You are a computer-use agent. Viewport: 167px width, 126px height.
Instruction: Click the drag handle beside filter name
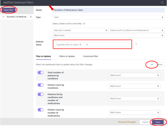point(3,17)
